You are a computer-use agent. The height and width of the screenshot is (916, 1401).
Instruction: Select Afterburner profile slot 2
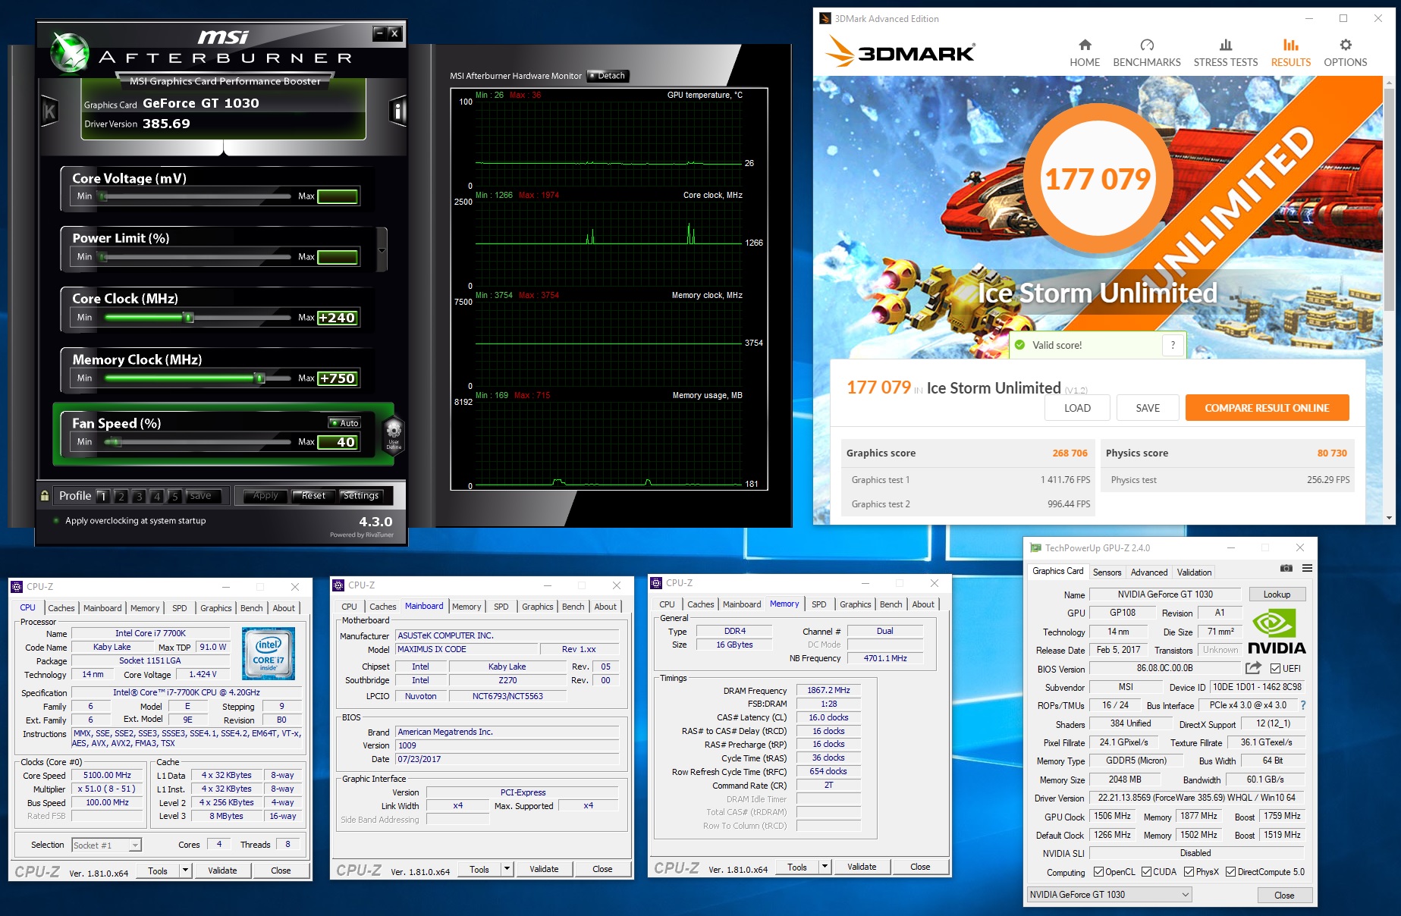click(x=121, y=496)
